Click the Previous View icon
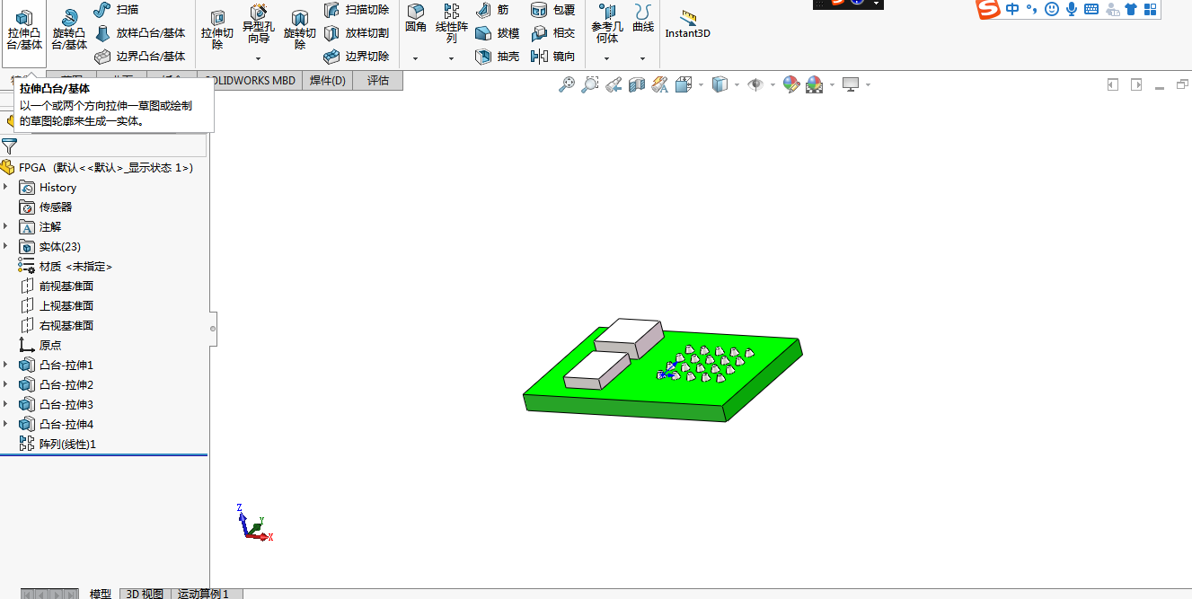Viewport: 1192px width, 599px height. tap(614, 84)
